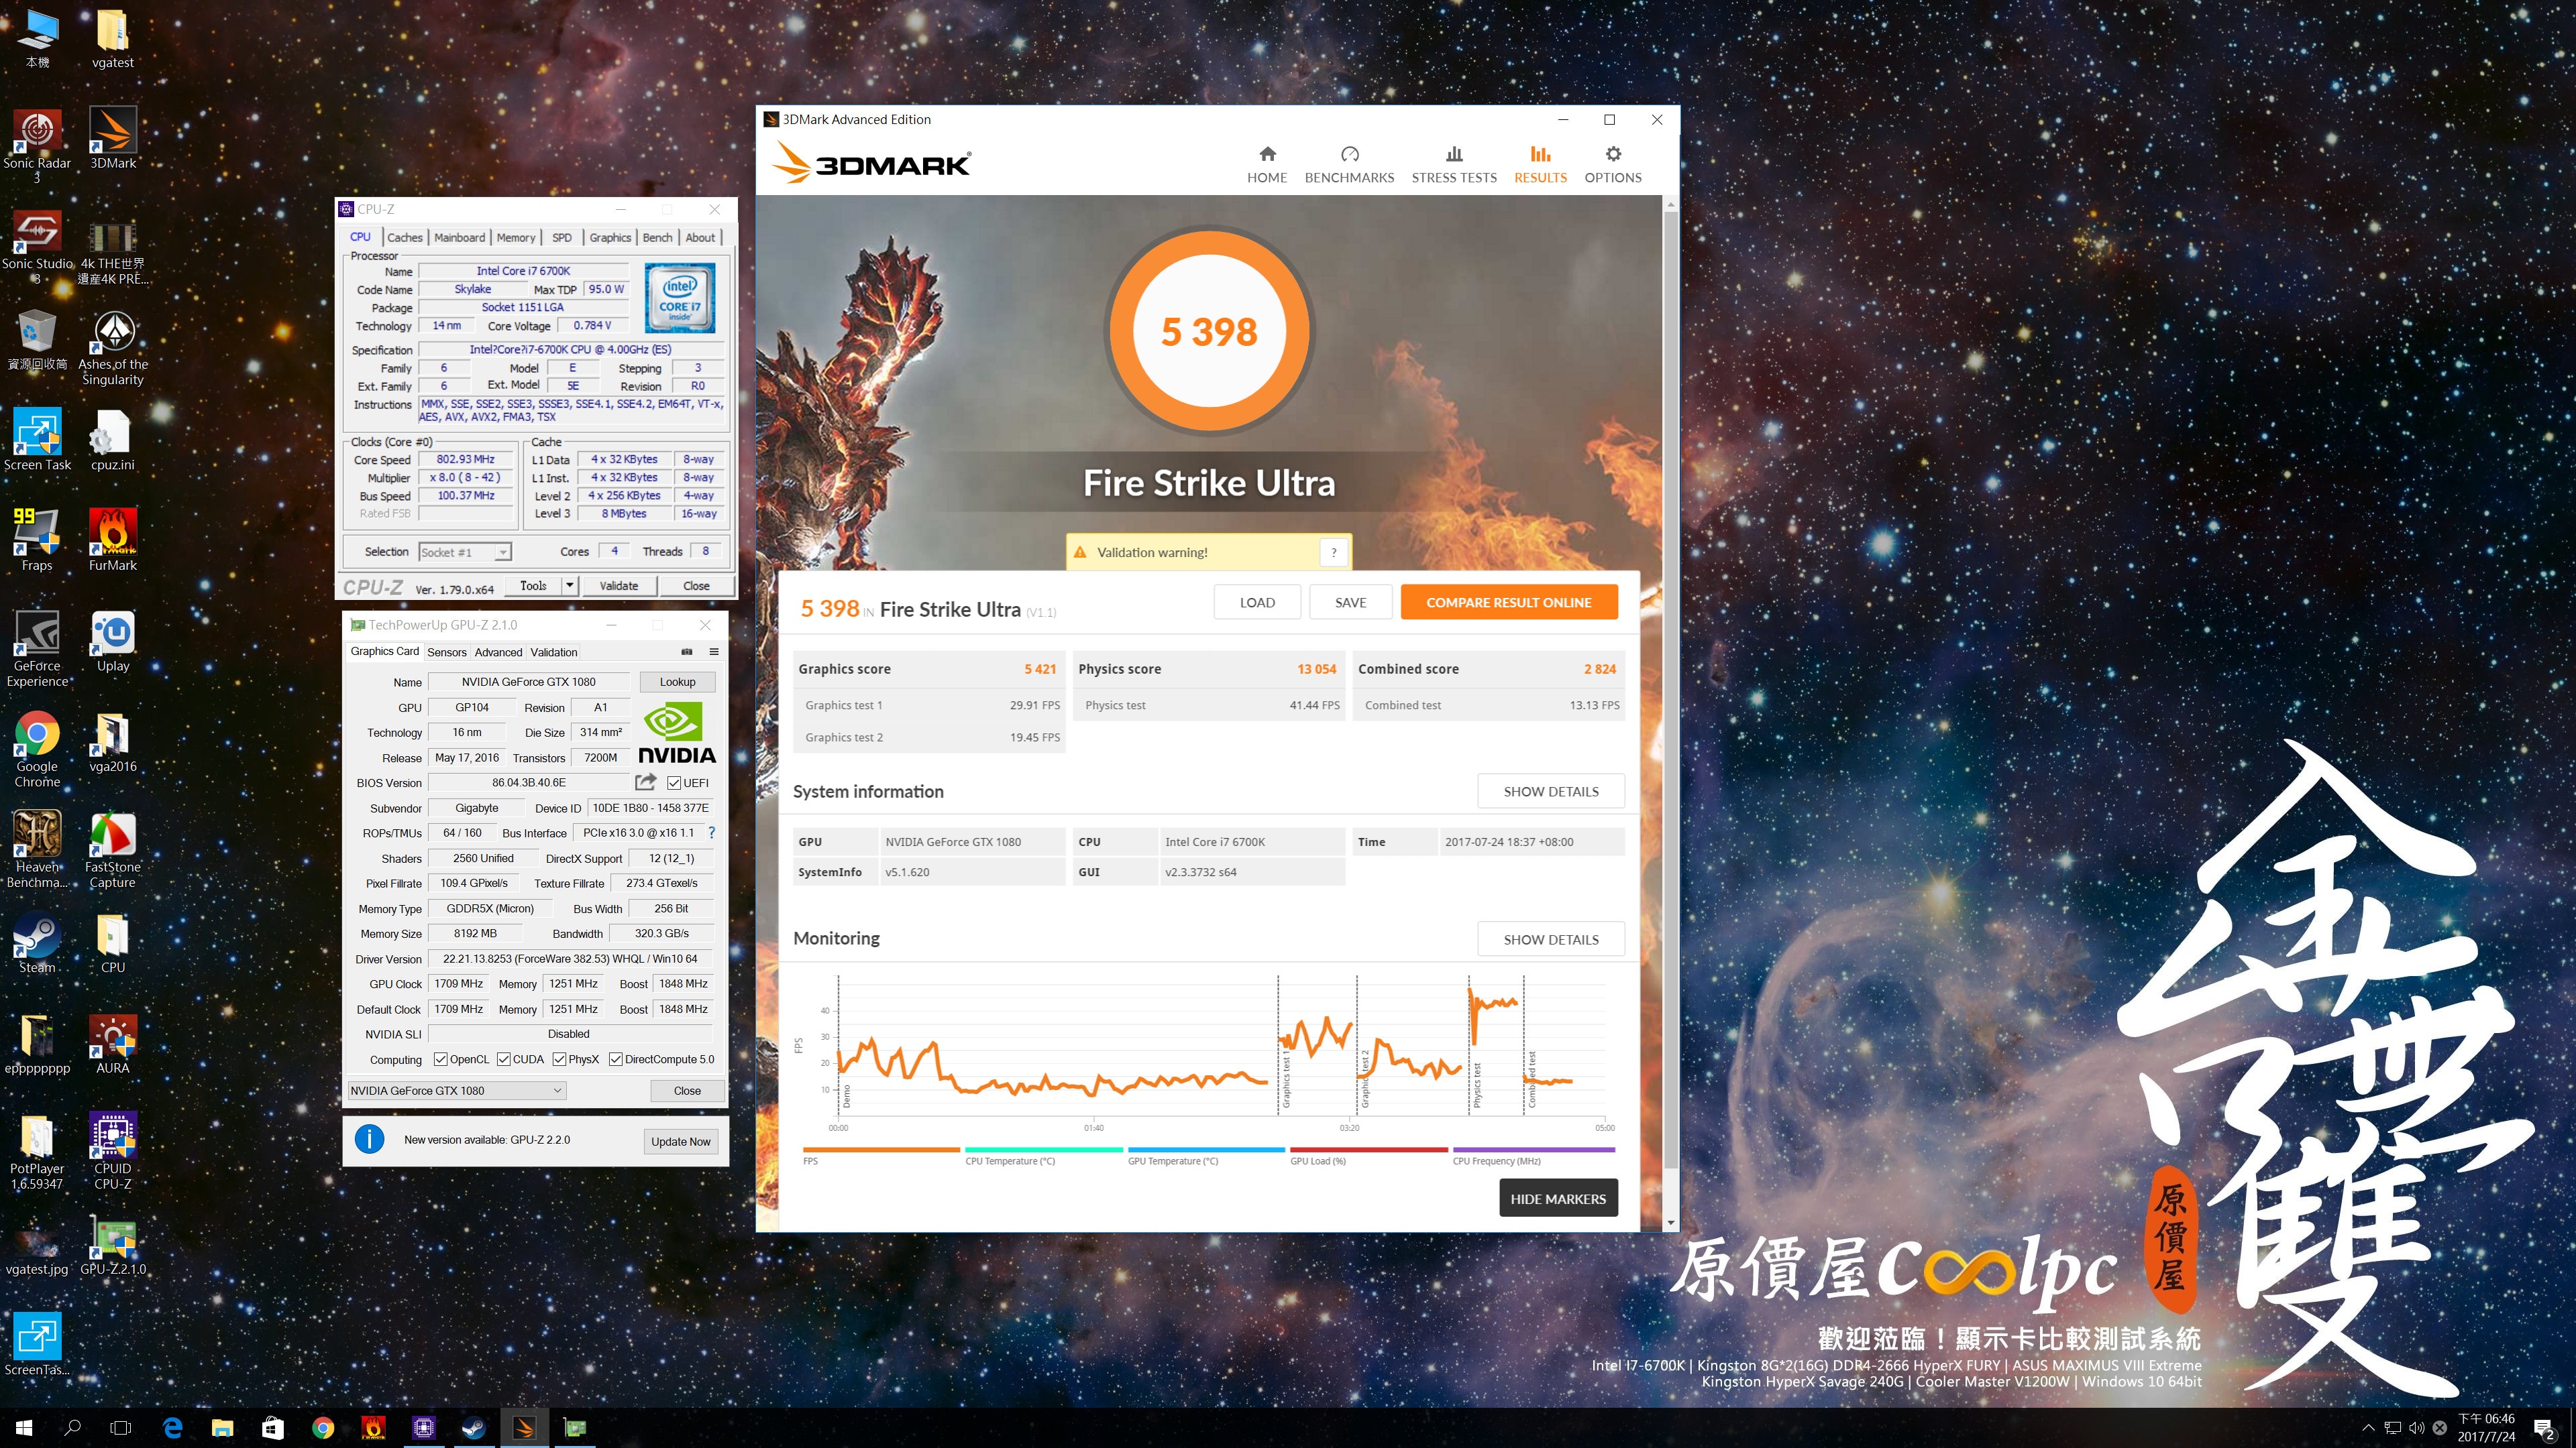Open CPUID CPU-Z desktop shortcut
This screenshot has height=1448, width=2576.
pos(113,1150)
